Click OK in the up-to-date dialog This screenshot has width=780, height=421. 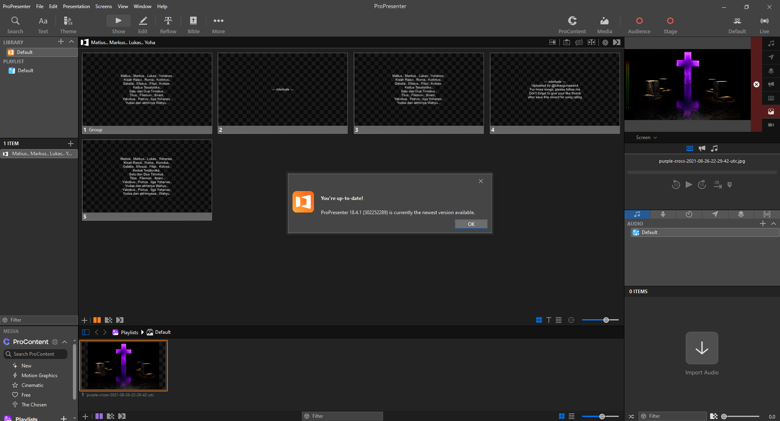coord(471,224)
